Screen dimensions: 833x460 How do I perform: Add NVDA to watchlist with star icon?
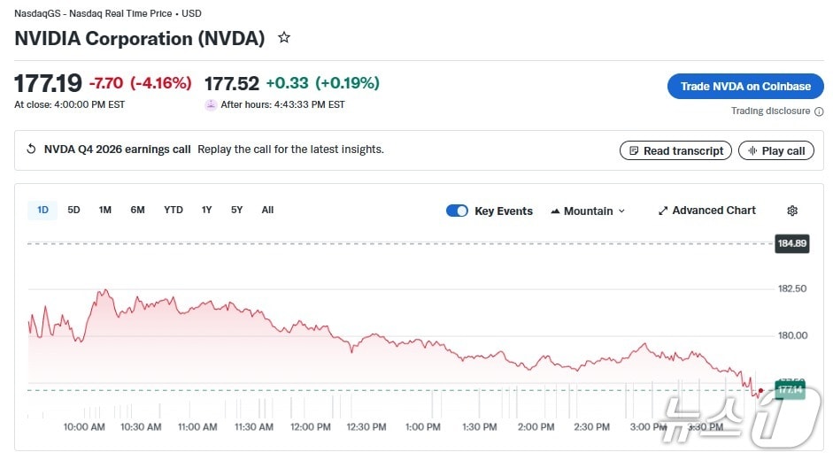coord(284,38)
